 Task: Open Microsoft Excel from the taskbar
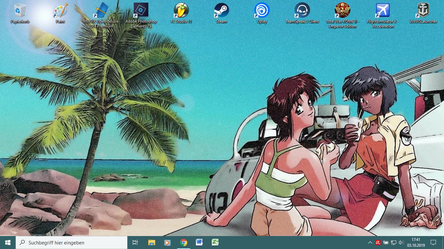click(215, 243)
